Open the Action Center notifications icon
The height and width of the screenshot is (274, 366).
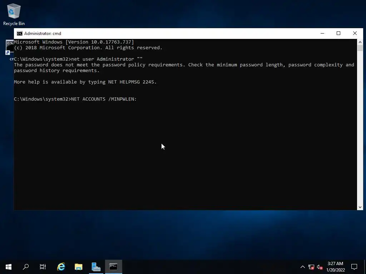click(x=354, y=267)
